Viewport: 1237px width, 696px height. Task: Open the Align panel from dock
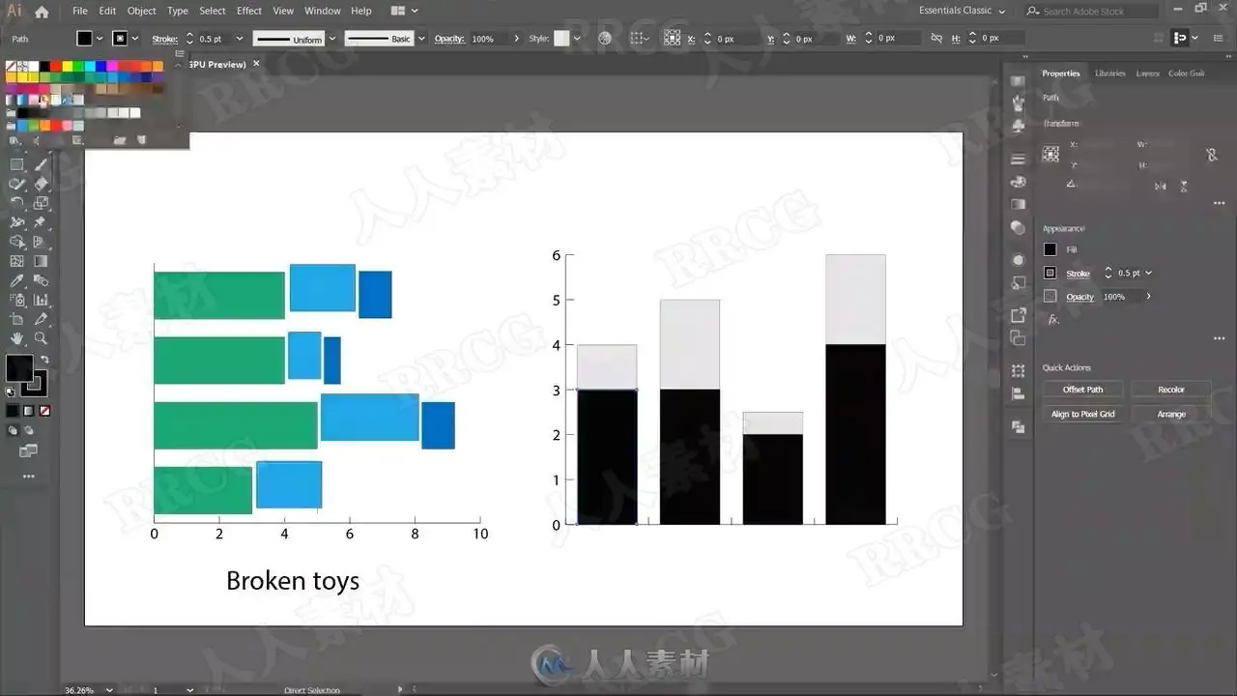coord(1018,394)
